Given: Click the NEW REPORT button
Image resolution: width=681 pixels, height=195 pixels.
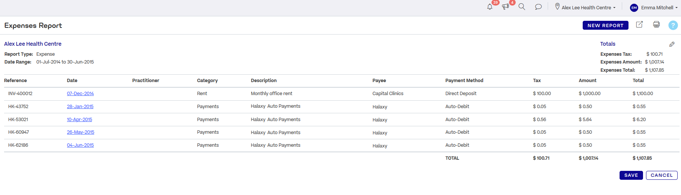Looking at the screenshot, I should [605, 25].
